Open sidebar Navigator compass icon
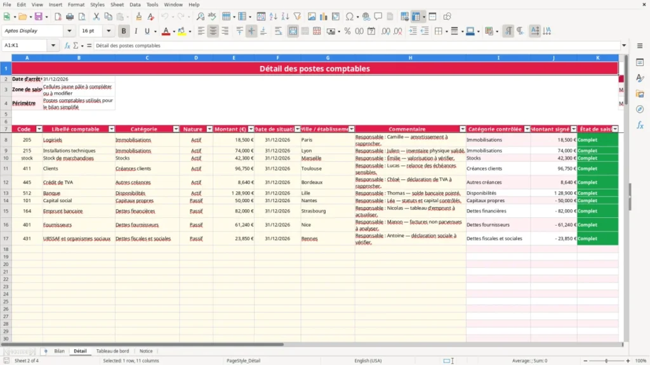 tap(640, 109)
